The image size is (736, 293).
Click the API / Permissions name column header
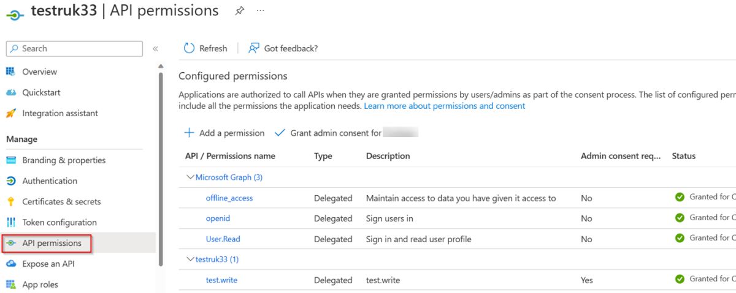coord(230,156)
